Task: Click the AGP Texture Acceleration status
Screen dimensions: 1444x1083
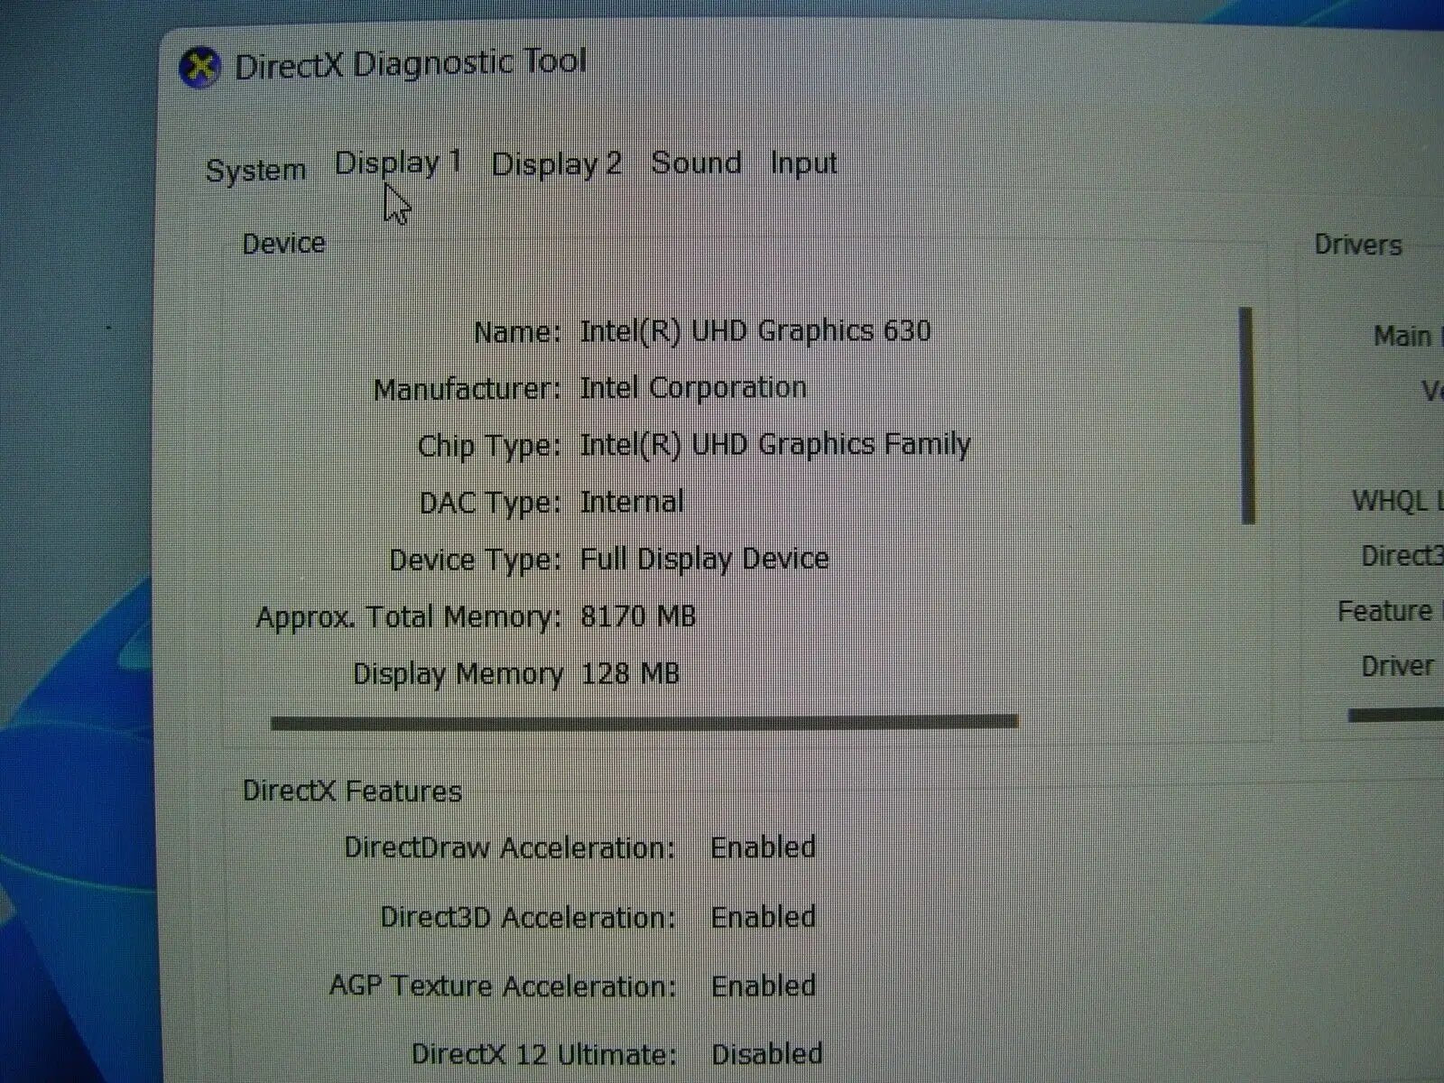Action: (x=764, y=986)
